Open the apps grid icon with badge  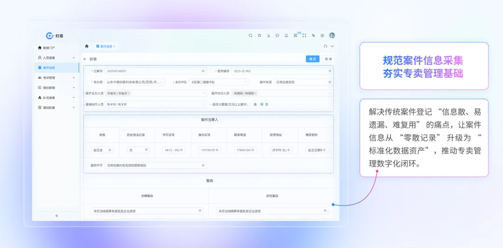point(295,36)
